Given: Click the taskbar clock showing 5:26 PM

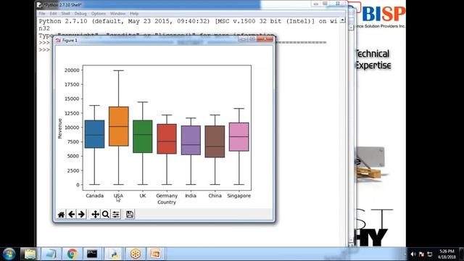Looking at the screenshot, I should (447, 254).
